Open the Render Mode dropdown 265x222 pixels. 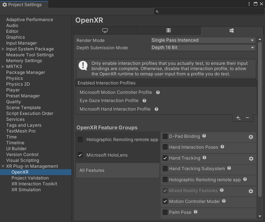pyautogui.click(x=203, y=40)
